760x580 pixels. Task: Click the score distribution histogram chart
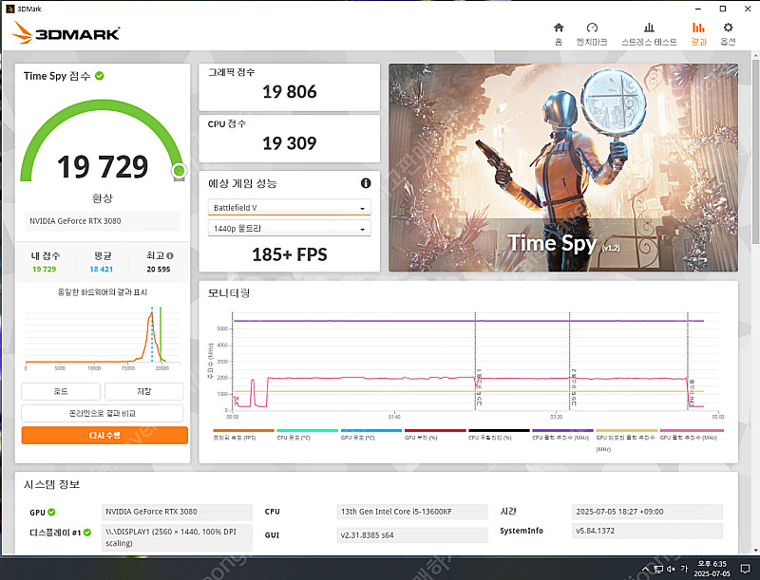coord(103,338)
